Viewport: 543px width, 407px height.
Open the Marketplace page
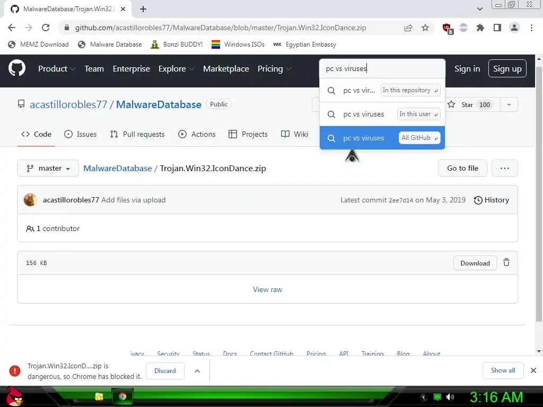(x=226, y=68)
